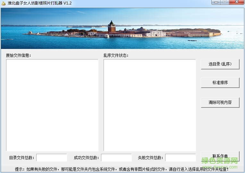The width and height of the screenshot is (245, 173).
Task: Click the 乱序文件状态 list box
Action: tap(149, 105)
